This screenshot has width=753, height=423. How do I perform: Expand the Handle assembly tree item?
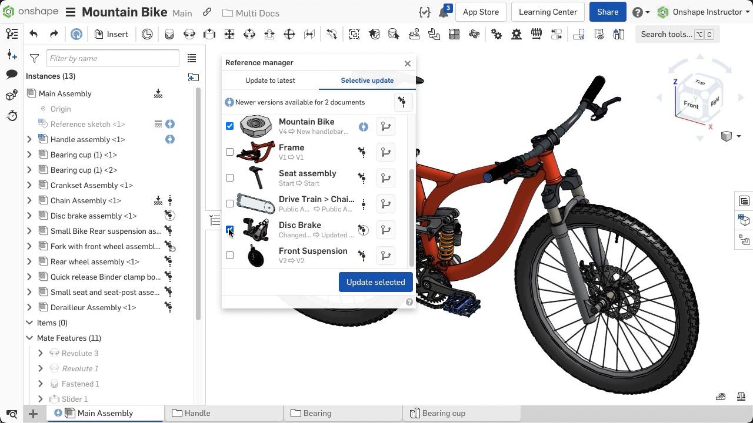click(x=29, y=139)
